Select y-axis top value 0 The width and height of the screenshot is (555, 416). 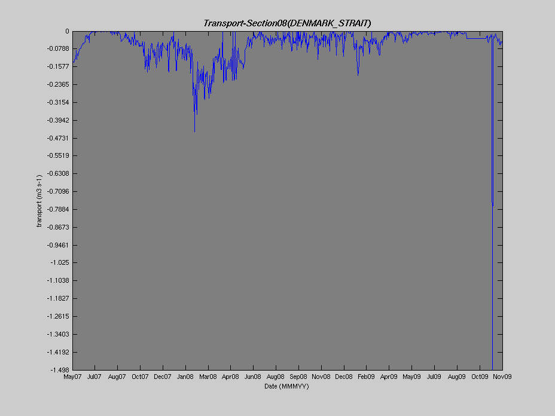tap(67, 32)
